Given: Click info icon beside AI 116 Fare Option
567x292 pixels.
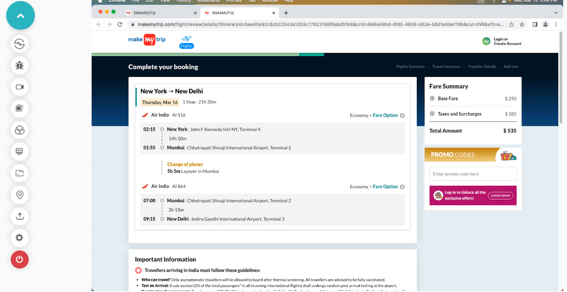Looking at the screenshot, I should click(402, 116).
